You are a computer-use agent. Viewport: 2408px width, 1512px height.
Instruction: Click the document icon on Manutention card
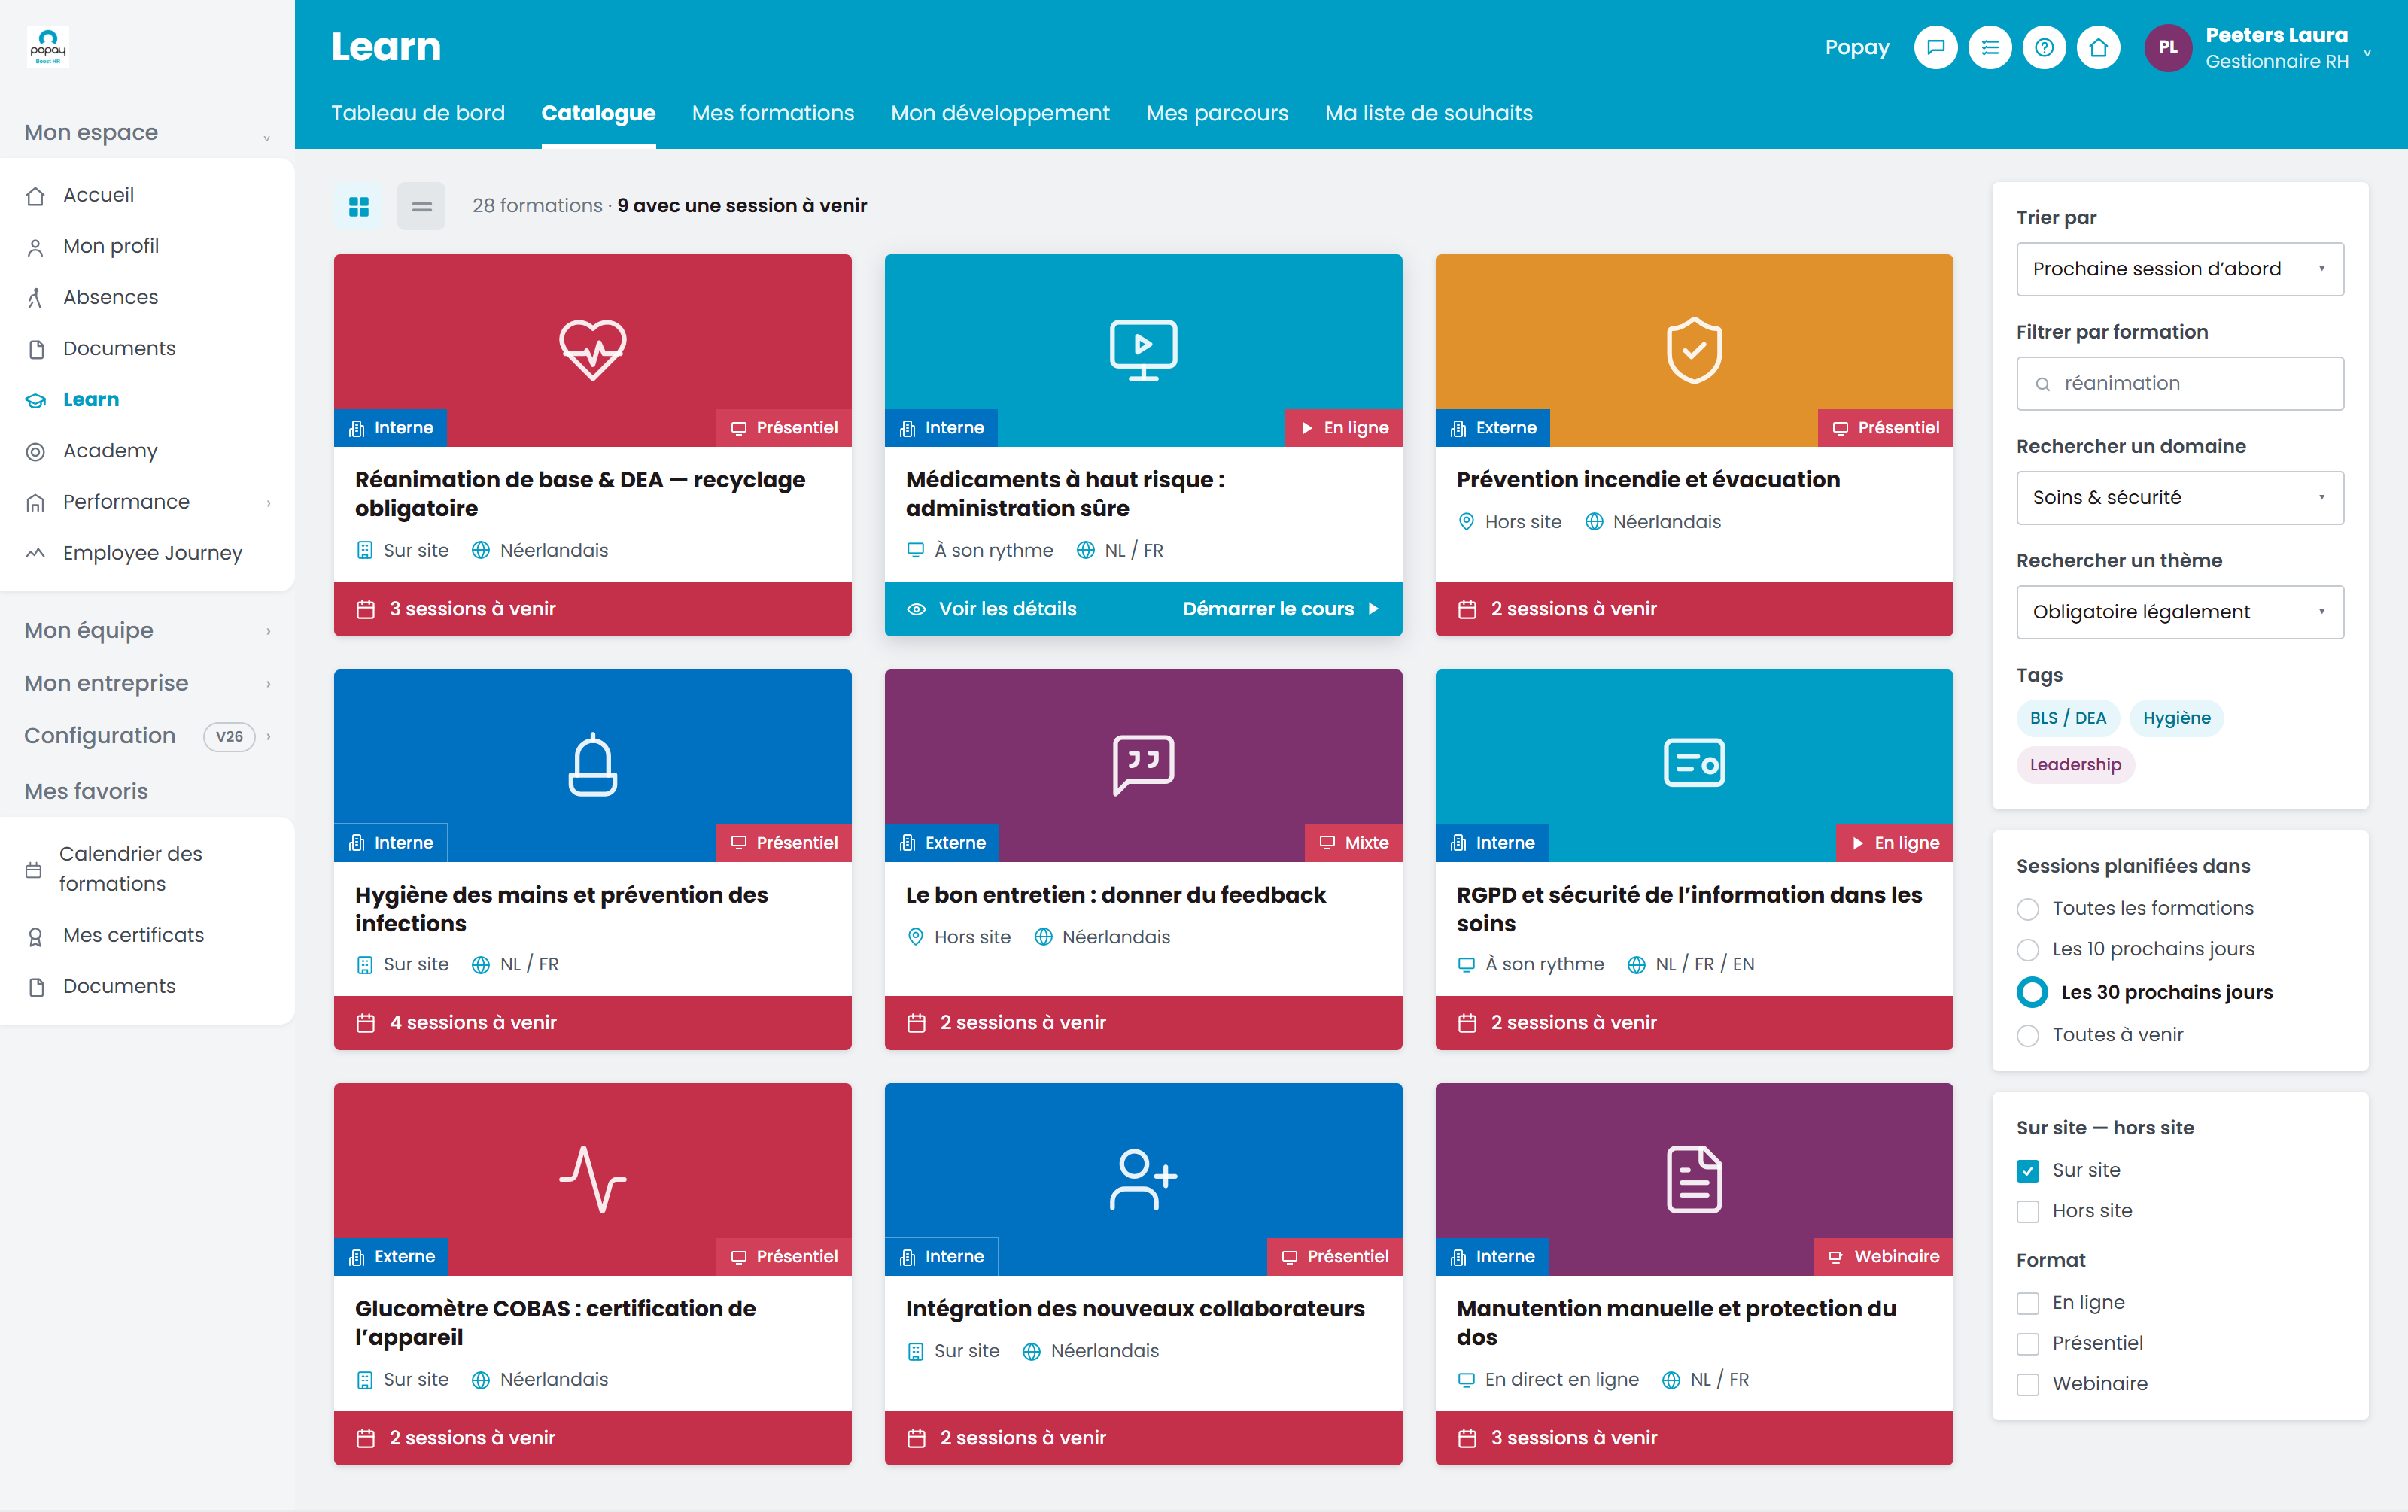[1694, 1180]
